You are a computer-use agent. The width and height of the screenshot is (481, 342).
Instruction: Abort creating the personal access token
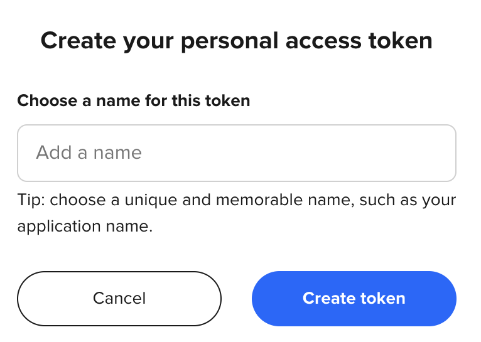pos(119,299)
